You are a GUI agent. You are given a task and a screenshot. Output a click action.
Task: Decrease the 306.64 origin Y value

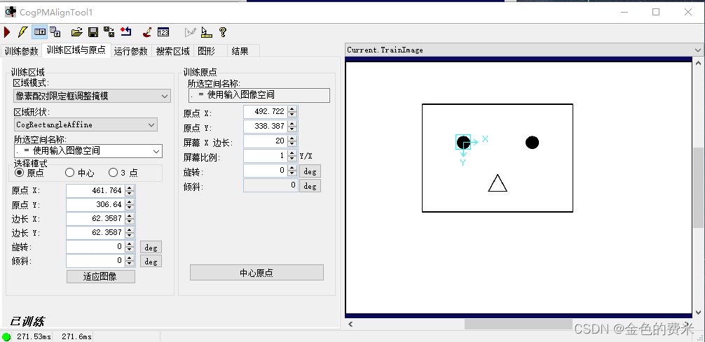tap(130, 207)
